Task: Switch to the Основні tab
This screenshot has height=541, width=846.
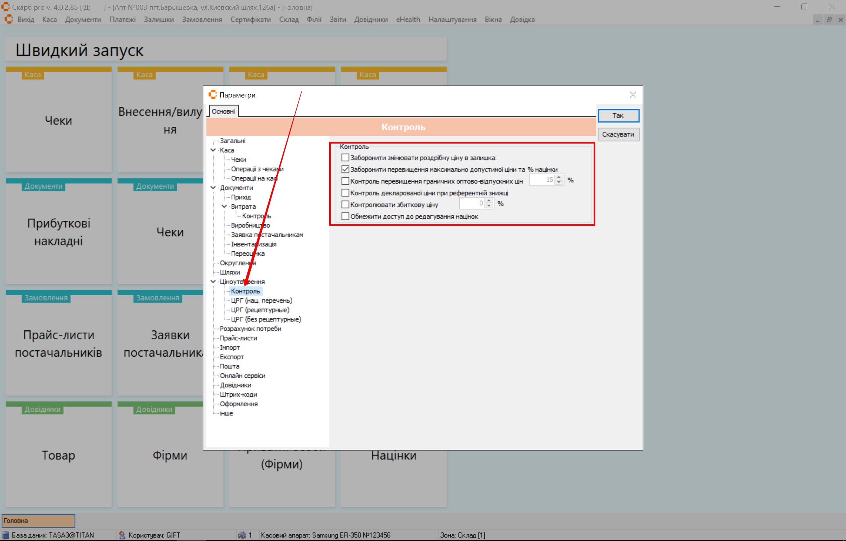Action: click(223, 112)
